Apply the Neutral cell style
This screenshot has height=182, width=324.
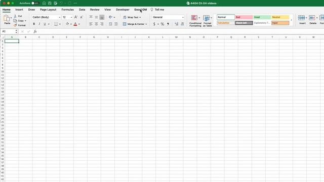pos(280,17)
